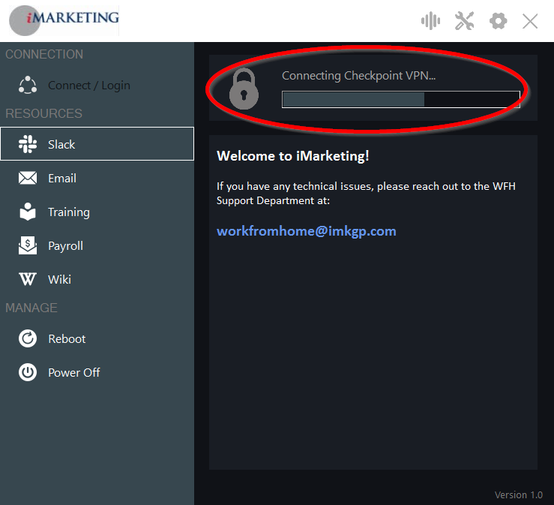This screenshot has width=554, height=505.
Task: Click the iMarketing logo in the header
Action: pos(64,19)
